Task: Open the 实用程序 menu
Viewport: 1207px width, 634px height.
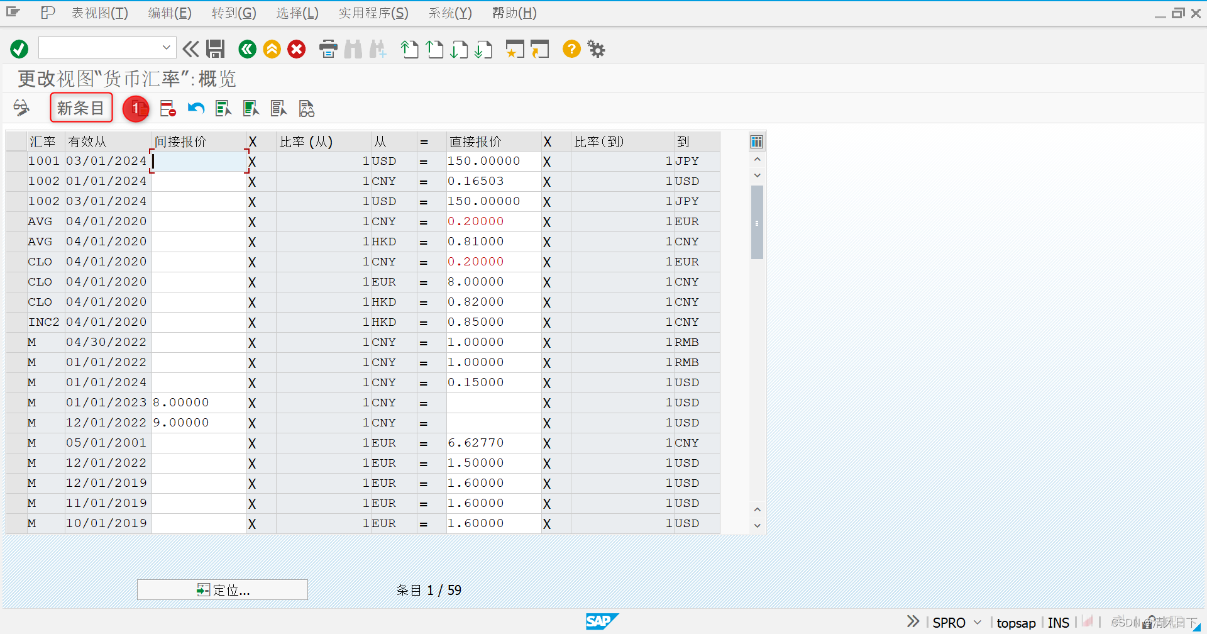Action: tap(373, 13)
